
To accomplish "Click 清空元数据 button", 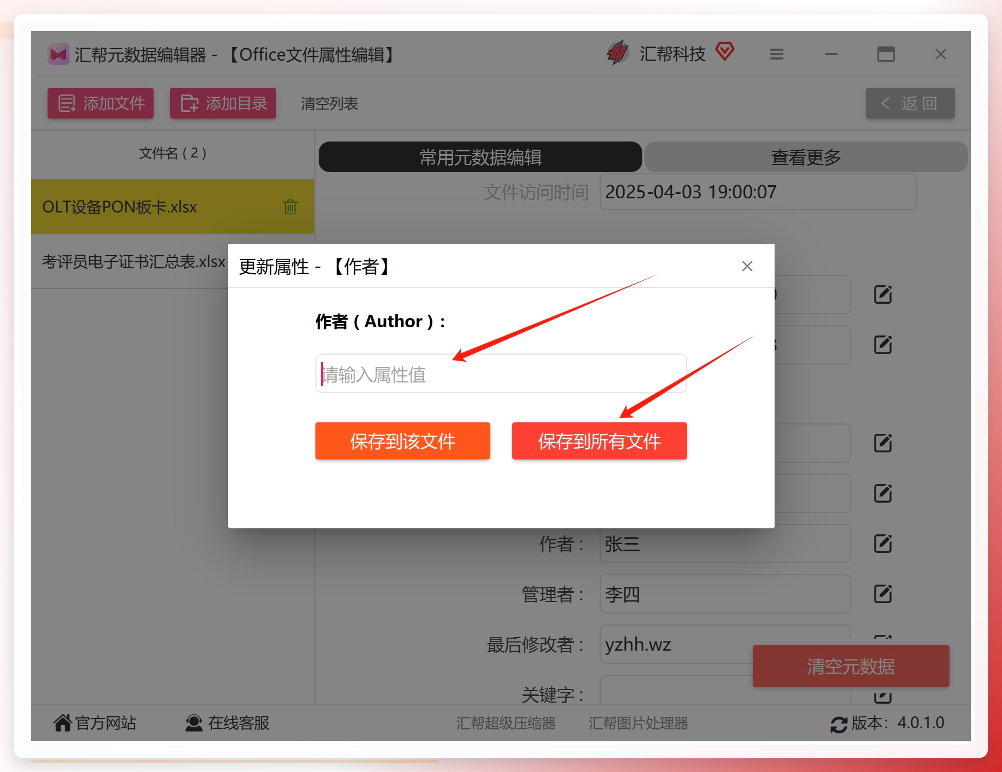I will tap(851, 666).
